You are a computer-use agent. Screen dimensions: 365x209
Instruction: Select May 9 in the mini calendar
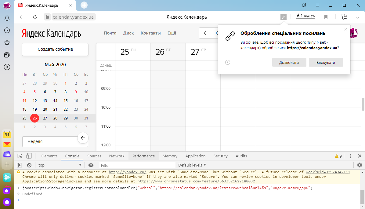pyautogui.click(x=76, y=92)
